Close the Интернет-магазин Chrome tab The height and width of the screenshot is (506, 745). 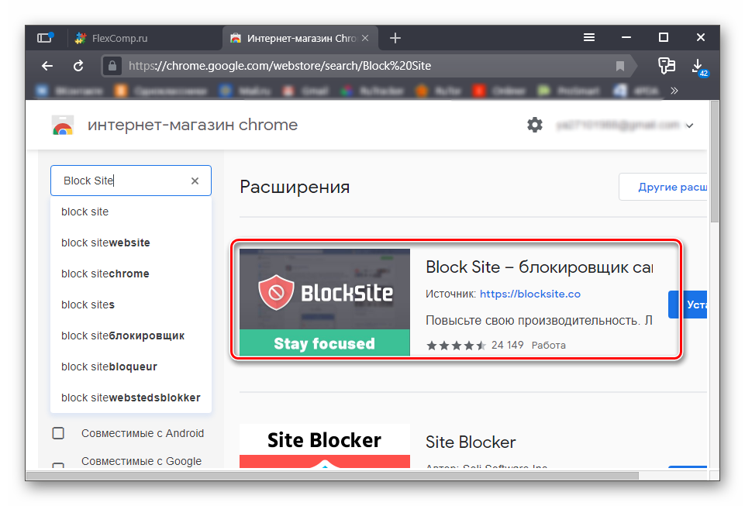pyautogui.click(x=365, y=38)
